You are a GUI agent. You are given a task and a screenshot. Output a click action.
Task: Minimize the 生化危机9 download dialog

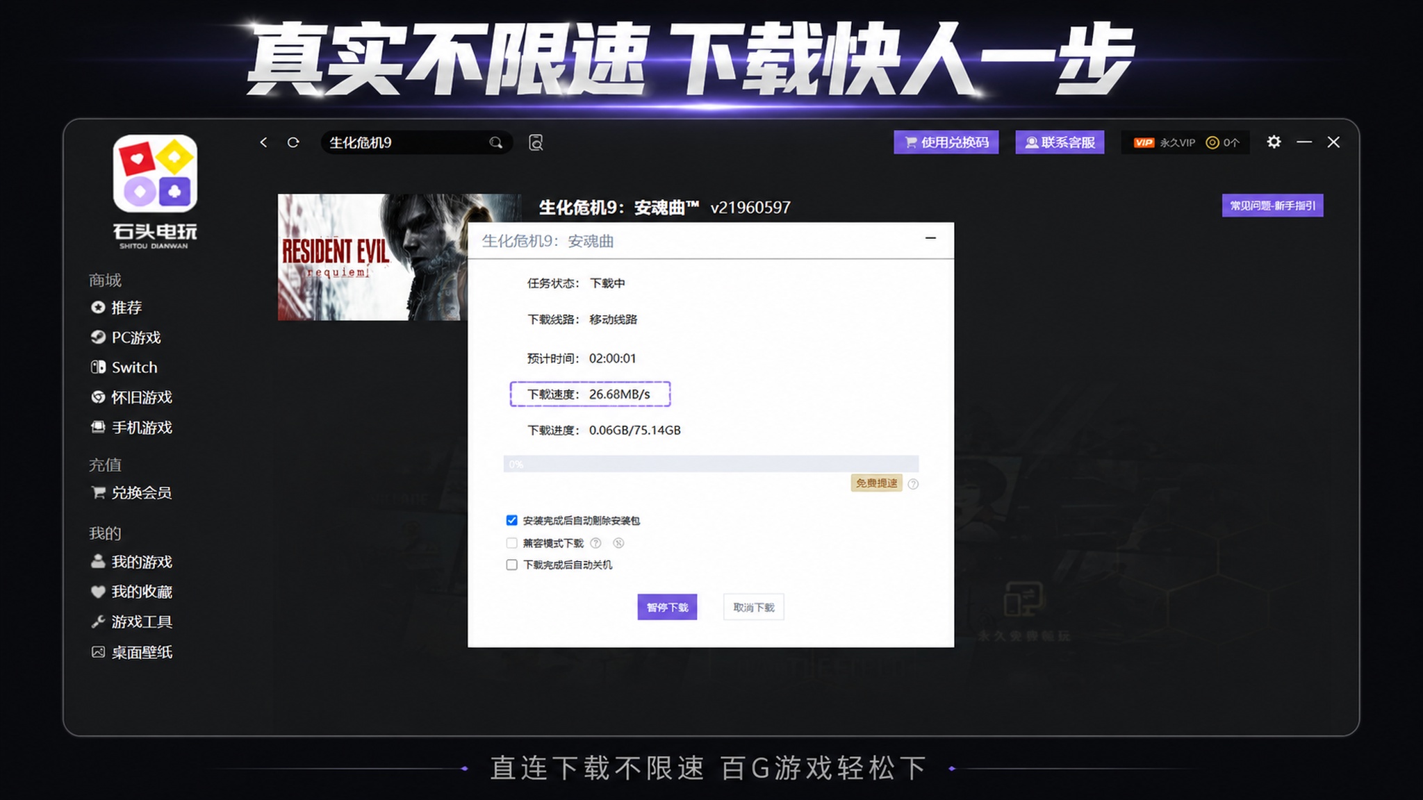930,238
